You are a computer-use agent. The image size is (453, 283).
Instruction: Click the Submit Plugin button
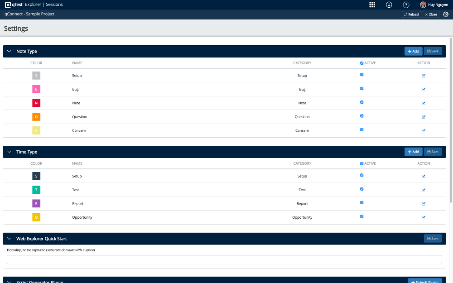[425, 281]
